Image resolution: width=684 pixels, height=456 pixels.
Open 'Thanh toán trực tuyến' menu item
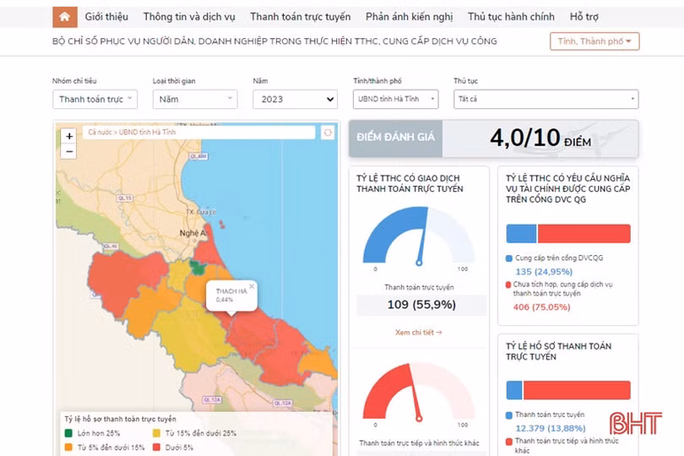300,17
